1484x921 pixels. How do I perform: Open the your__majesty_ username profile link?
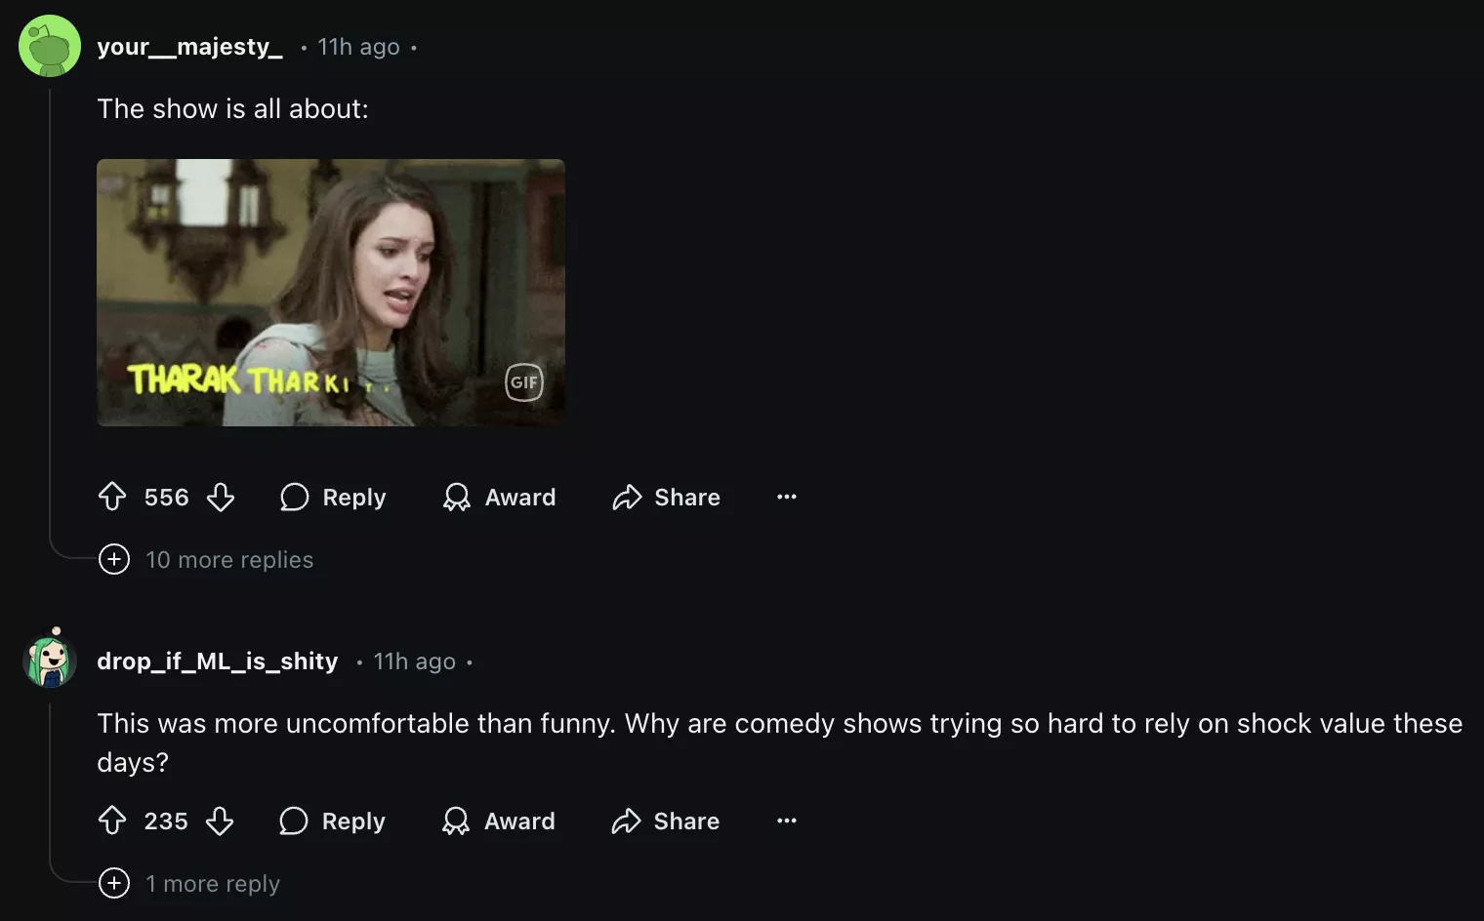(189, 47)
